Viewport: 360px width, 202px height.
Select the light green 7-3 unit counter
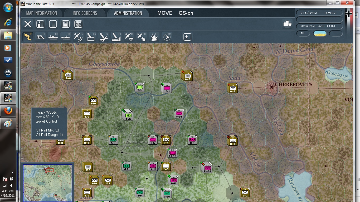click(139, 88)
